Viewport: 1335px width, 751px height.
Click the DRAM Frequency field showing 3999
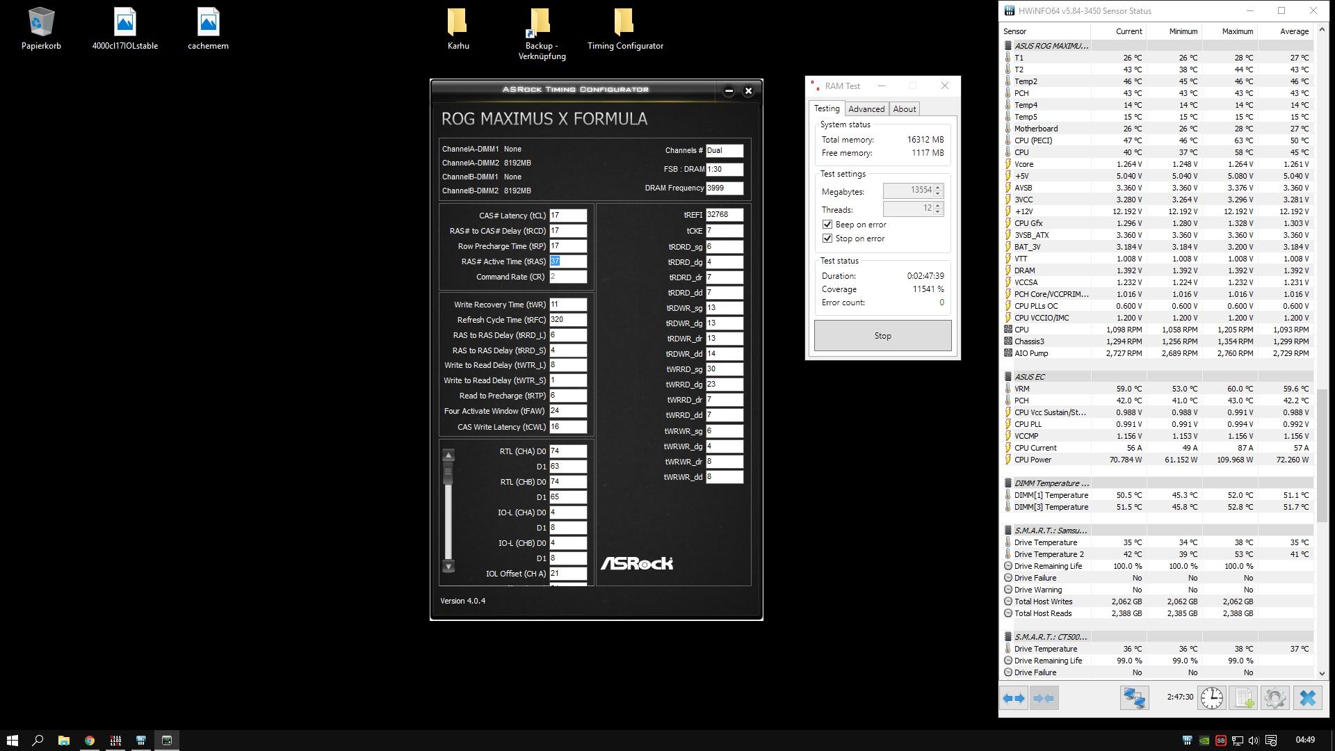[x=725, y=188]
